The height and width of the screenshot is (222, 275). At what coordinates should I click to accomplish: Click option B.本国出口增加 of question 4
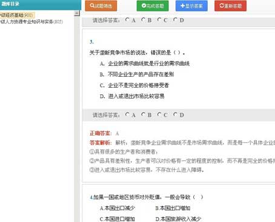tap(173, 208)
